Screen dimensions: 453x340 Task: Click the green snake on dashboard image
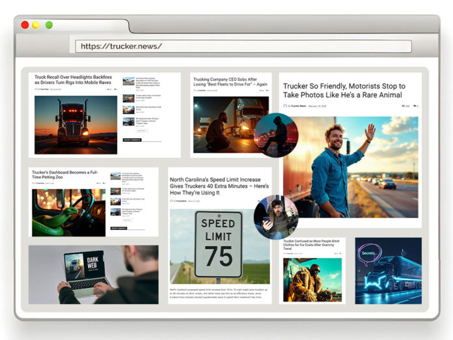68,212
